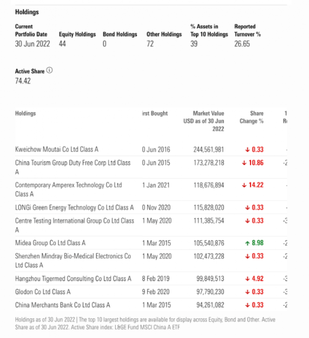This screenshot has width=309, height=338.
Task: Click the Holdings column header in table
Action: 26,114
